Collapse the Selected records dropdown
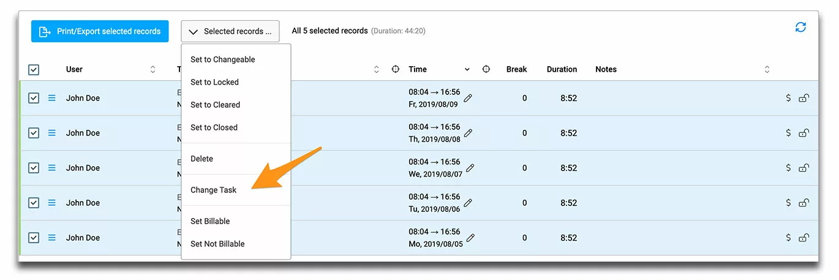 [x=230, y=31]
